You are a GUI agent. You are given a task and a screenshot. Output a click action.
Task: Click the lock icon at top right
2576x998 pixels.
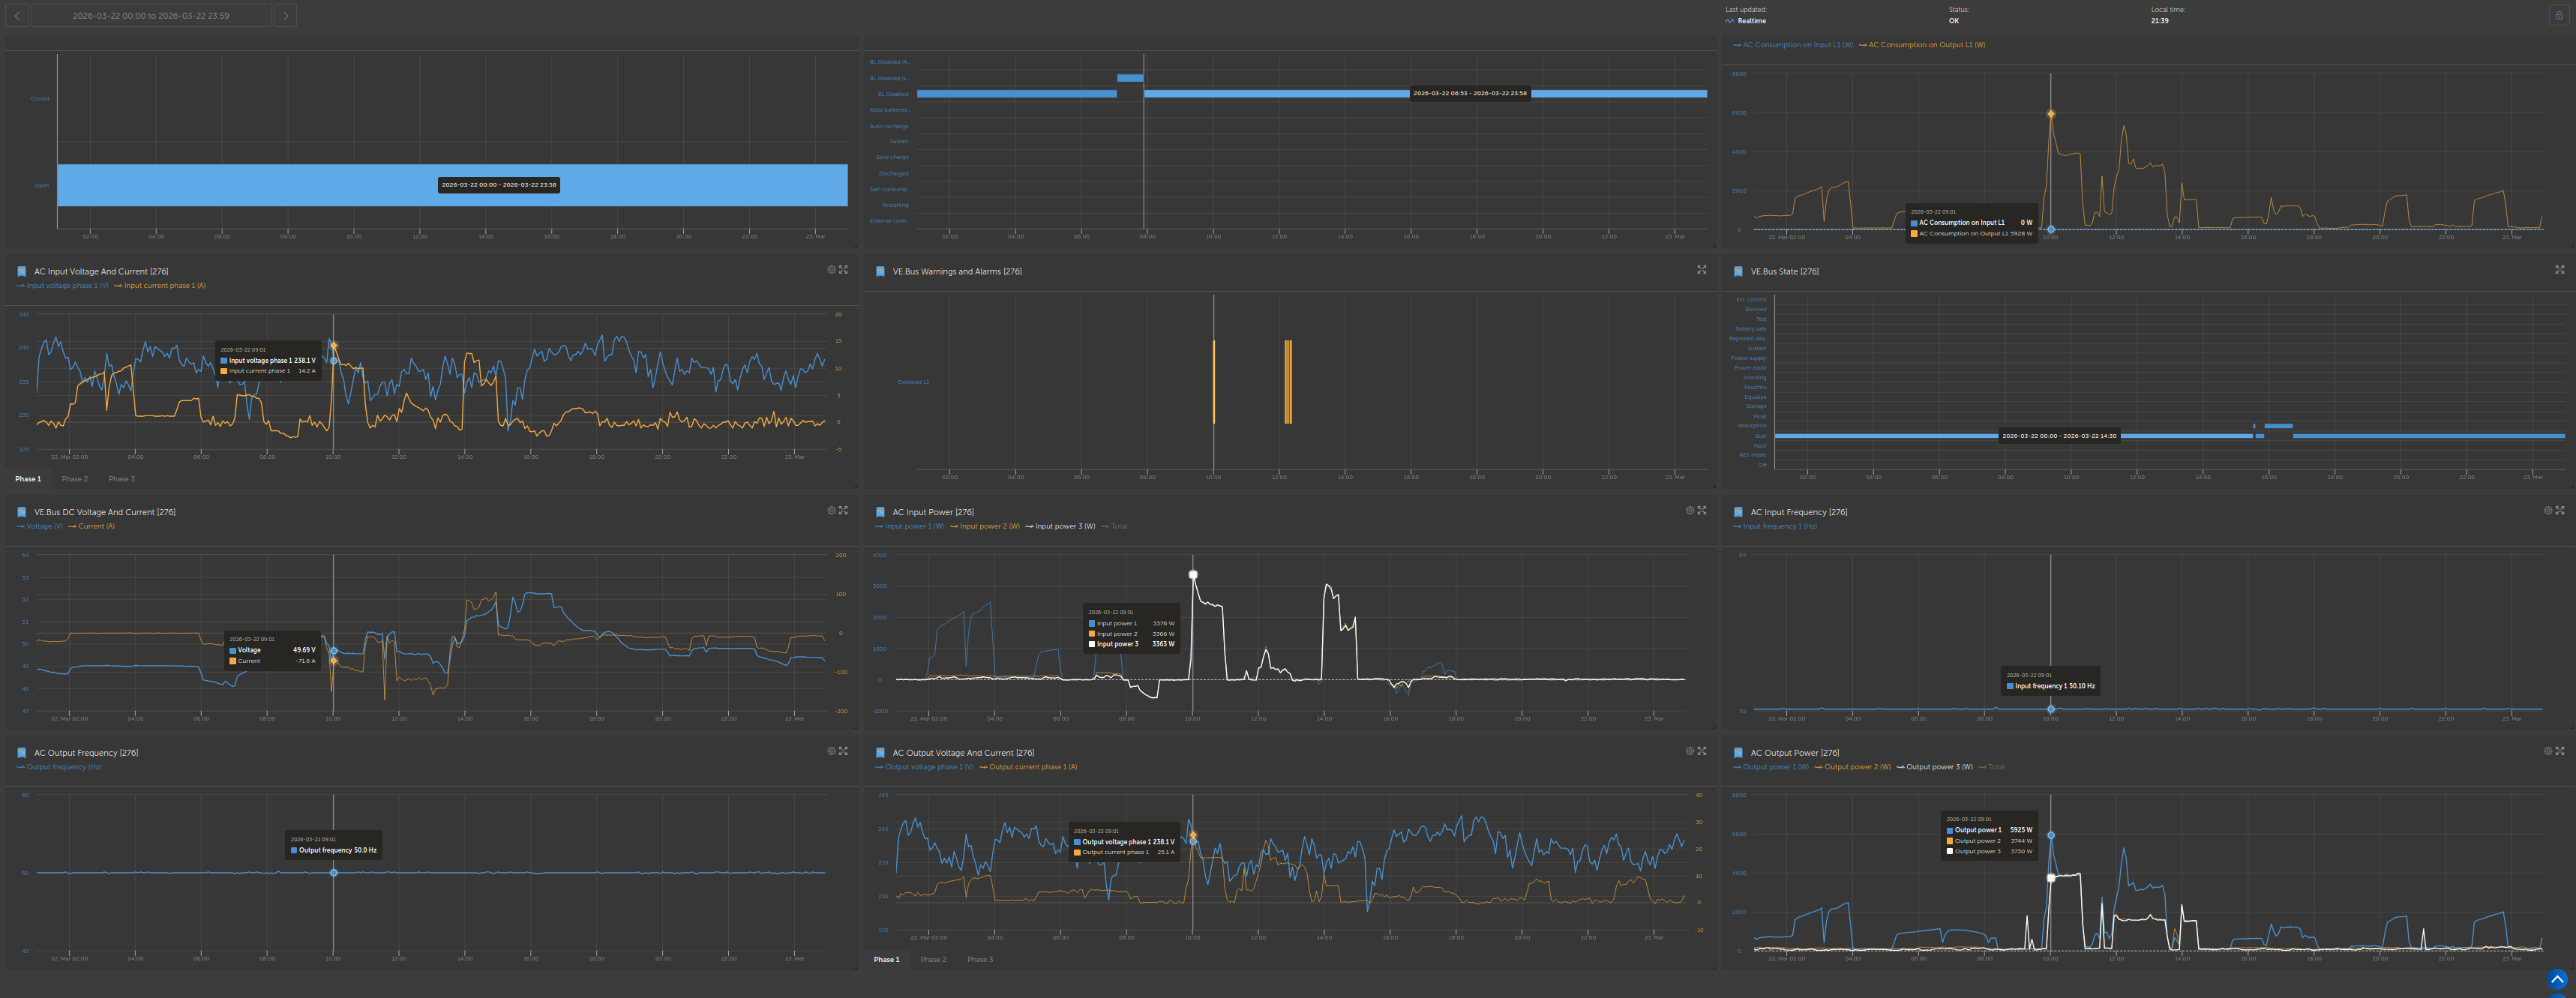pos(2559,15)
